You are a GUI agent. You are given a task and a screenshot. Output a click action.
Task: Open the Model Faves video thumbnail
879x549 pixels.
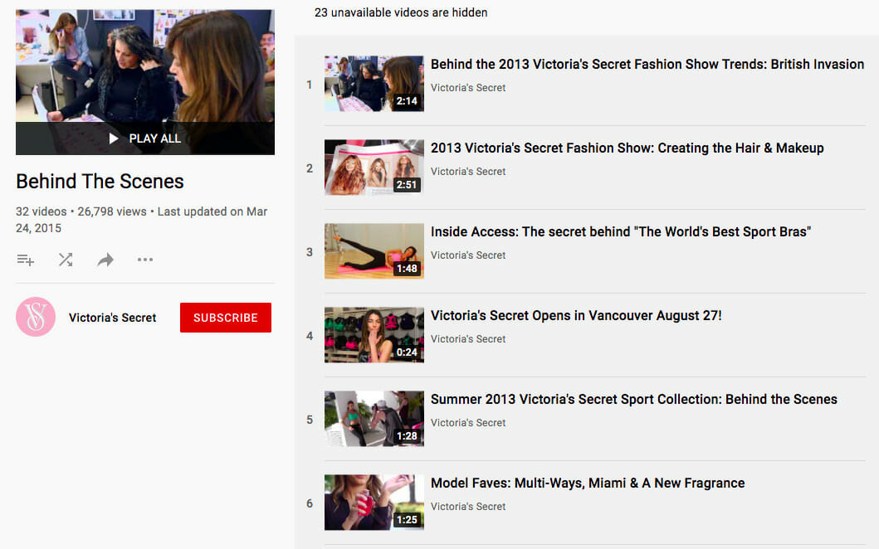(374, 503)
